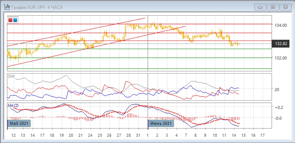Click the DMI level 20 axis label

pyautogui.click(x=277, y=89)
